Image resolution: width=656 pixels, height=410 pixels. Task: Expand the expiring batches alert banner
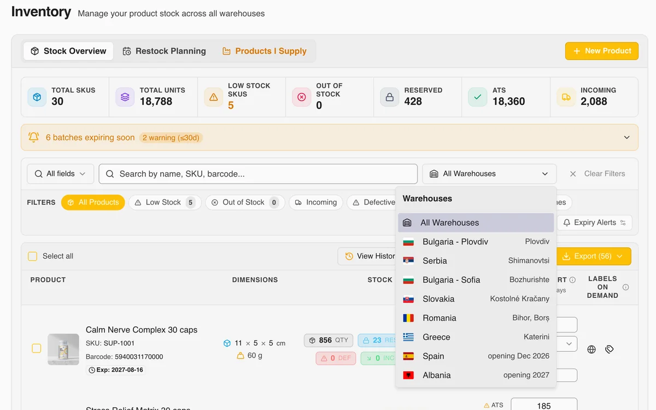click(626, 138)
